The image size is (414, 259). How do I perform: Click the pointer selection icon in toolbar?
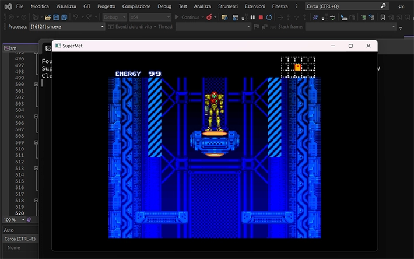(344, 17)
